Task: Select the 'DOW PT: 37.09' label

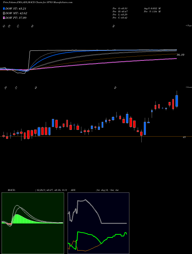Action: pos(16,18)
